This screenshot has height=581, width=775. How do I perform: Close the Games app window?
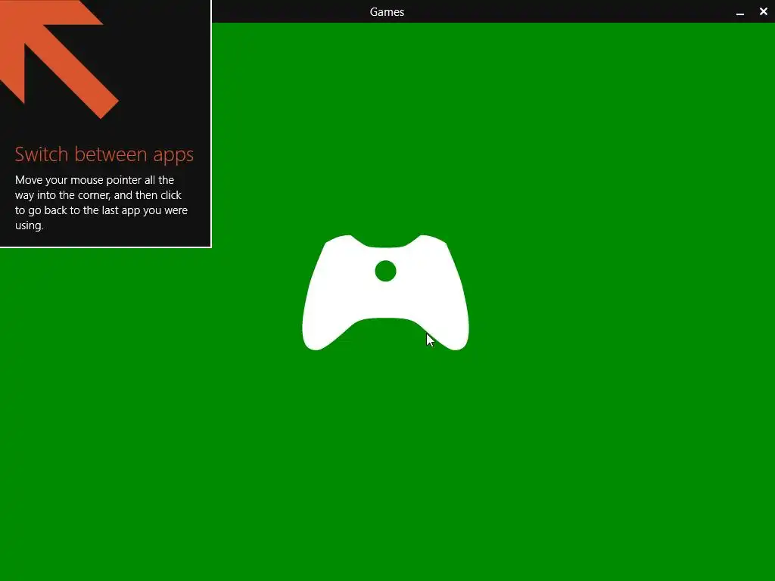(763, 11)
